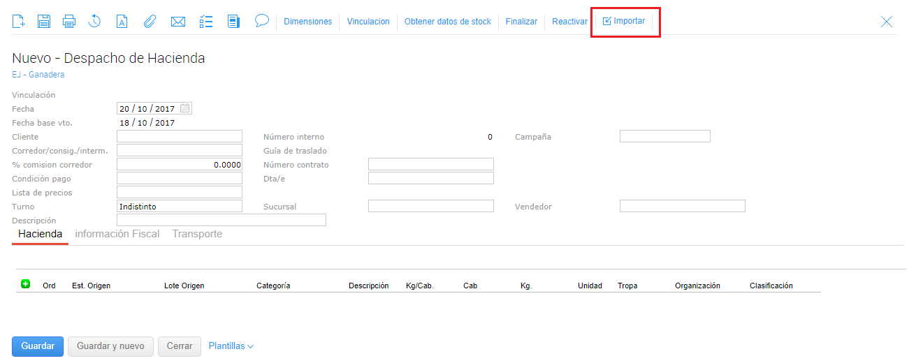The width and height of the screenshot is (909, 363).
Task: Save using the floppy disk icon
Action: (x=43, y=22)
